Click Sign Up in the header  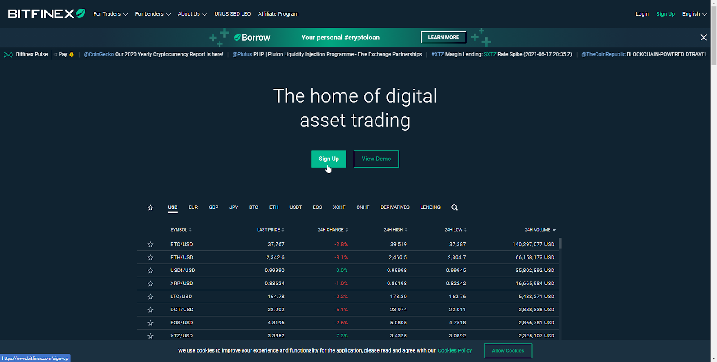pyautogui.click(x=665, y=14)
